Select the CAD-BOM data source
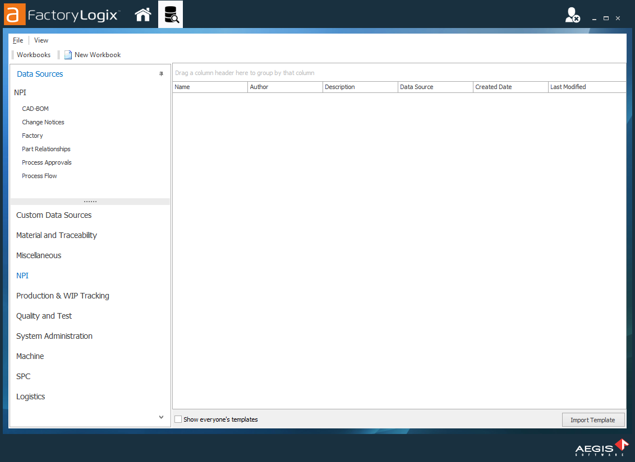 pos(34,108)
